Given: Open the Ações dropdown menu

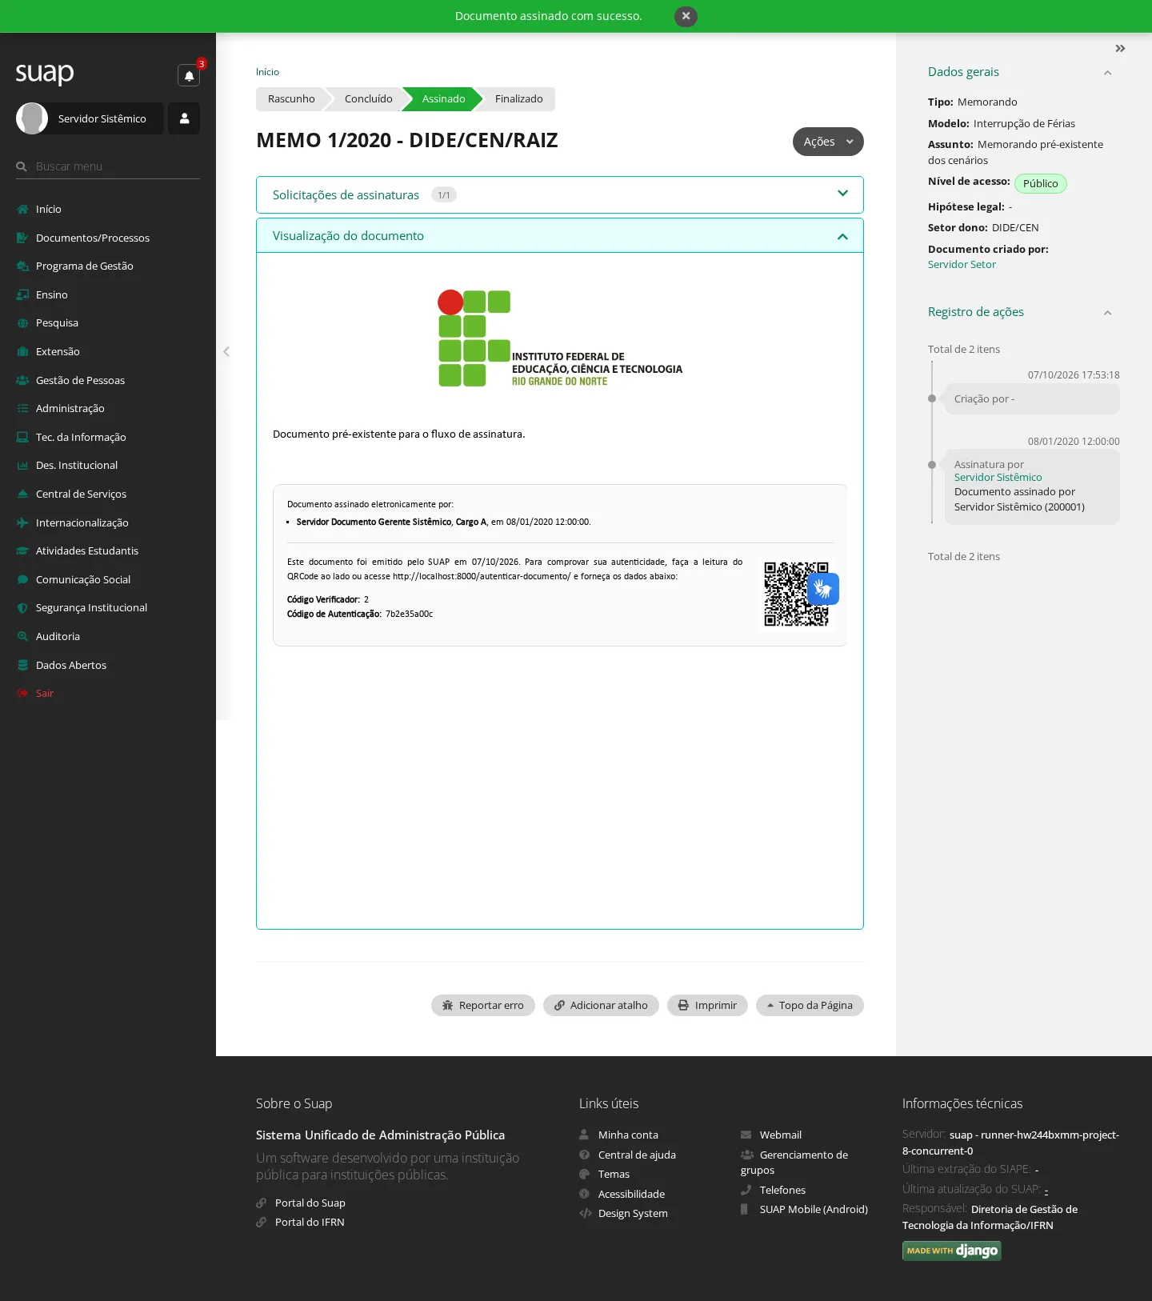Looking at the screenshot, I should [828, 142].
